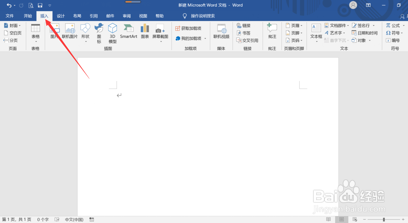Image resolution: width=408 pixels, height=223 pixels.
Task: Click the zoom out minus button
Action: [364, 219]
